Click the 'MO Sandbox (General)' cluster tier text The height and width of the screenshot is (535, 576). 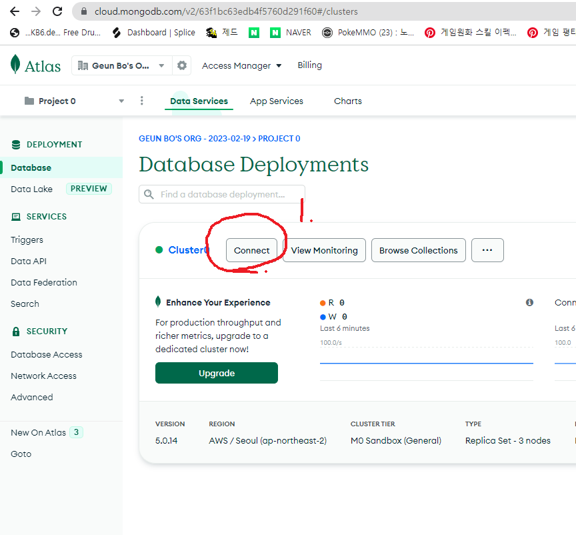(x=396, y=440)
